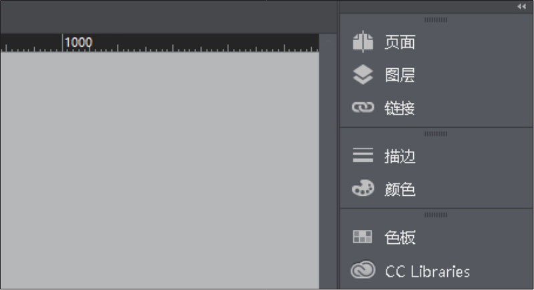
Task: Click the CC Libraries text label
Action: (427, 271)
